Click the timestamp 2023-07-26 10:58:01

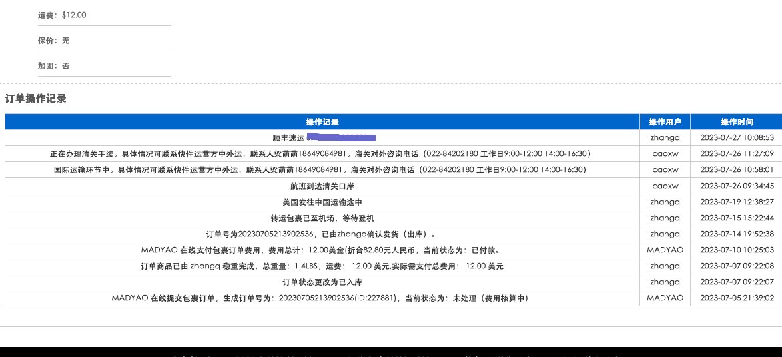(737, 170)
